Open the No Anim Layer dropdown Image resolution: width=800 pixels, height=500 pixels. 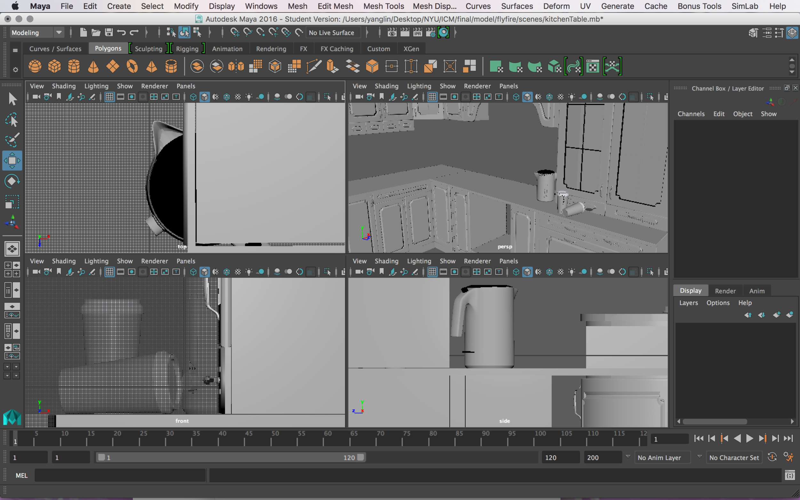coord(662,457)
